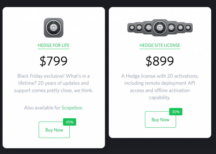Screen dimensions: 216x154
Task: Click the $799 price text
Action: coord(53,61)
